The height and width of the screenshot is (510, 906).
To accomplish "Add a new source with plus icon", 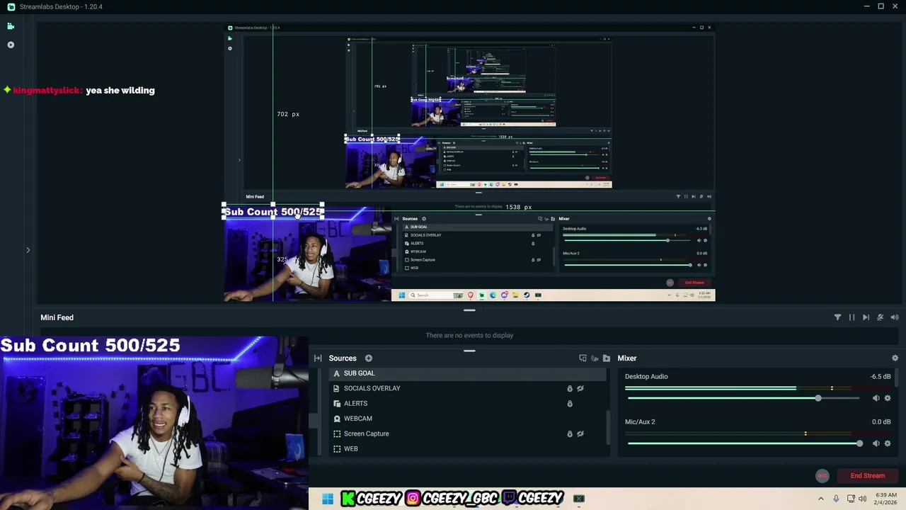I will tap(368, 358).
